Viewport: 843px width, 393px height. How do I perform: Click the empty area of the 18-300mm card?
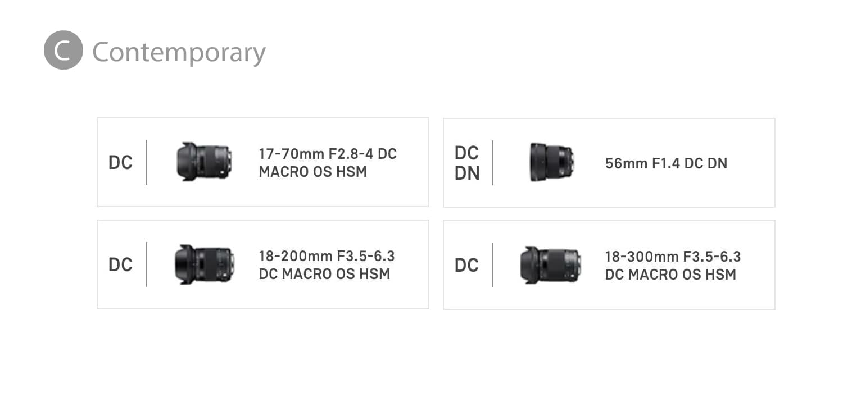(x=609, y=295)
